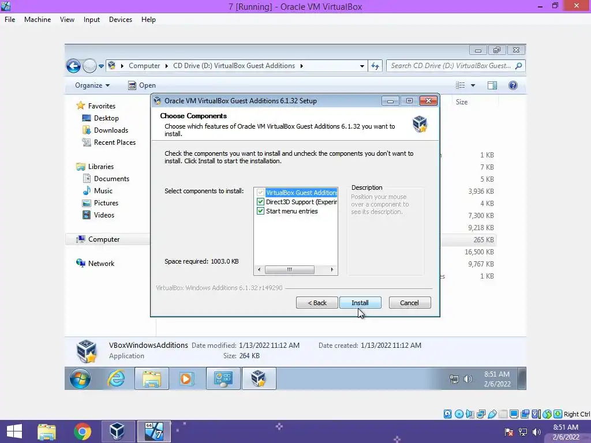
Task: Open the Devices menu
Action: [121, 20]
